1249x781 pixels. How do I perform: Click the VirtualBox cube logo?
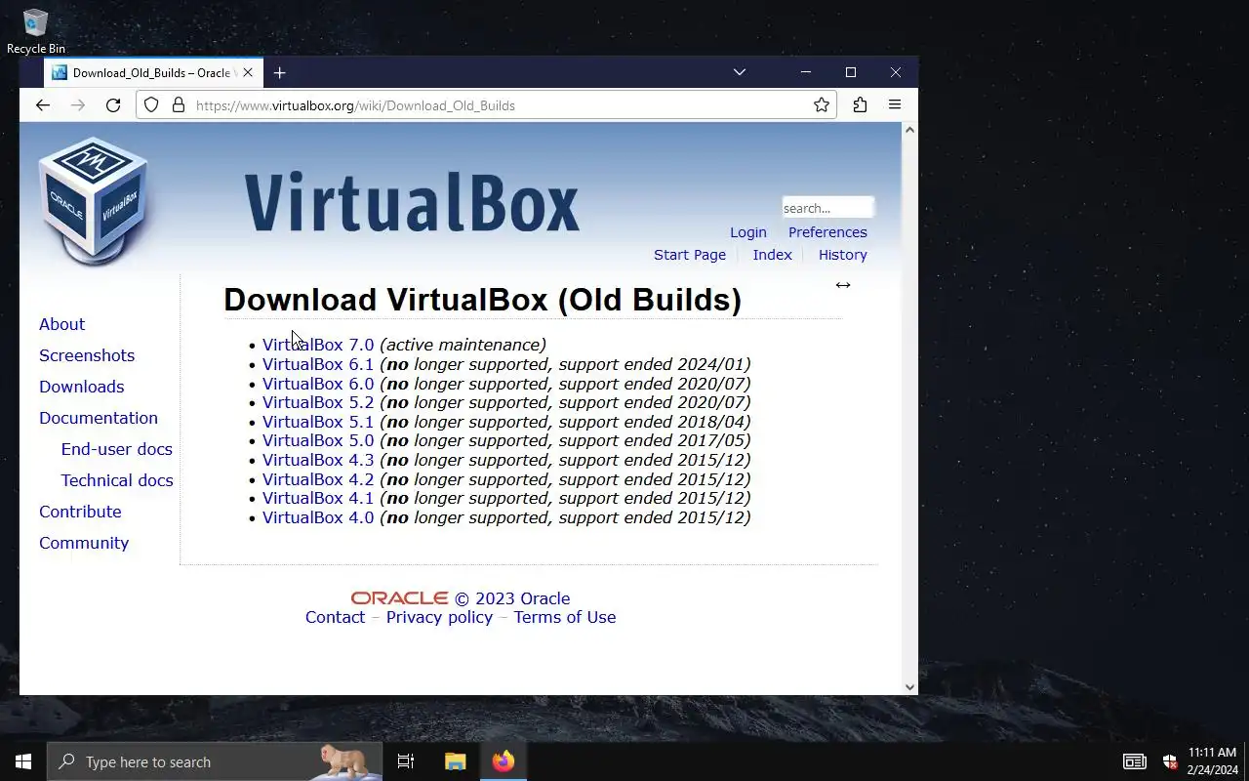coord(94,201)
